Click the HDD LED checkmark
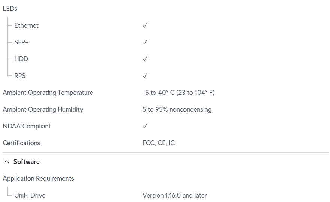This screenshot has width=330, height=202. pyautogui.click(x=145, y=59)
